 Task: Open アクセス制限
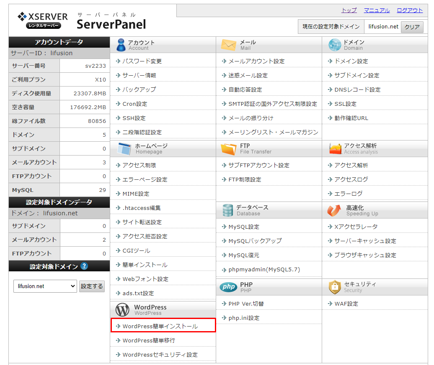[139, 165]
